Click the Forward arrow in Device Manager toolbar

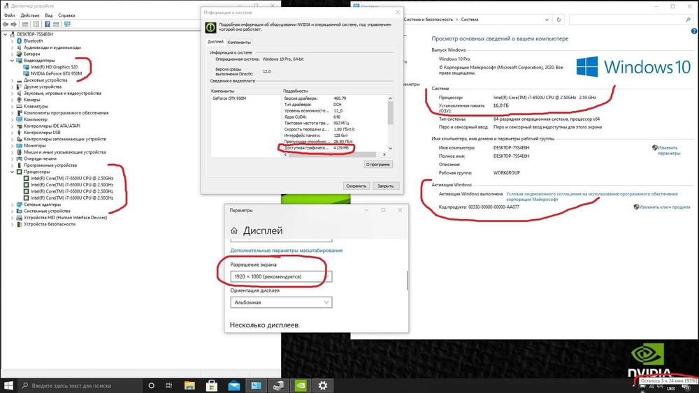pos(14,24)
